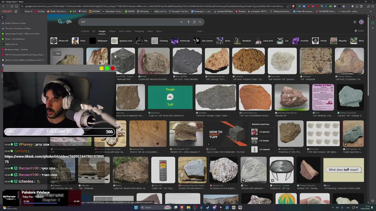The width and height of the screenshot is (376, 211).
Task: Select the Minecraft filter chip
Action: [60, 41]
